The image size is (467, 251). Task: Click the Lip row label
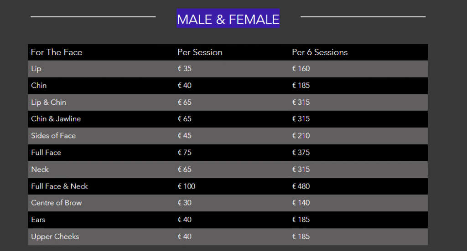pos(36,69)
